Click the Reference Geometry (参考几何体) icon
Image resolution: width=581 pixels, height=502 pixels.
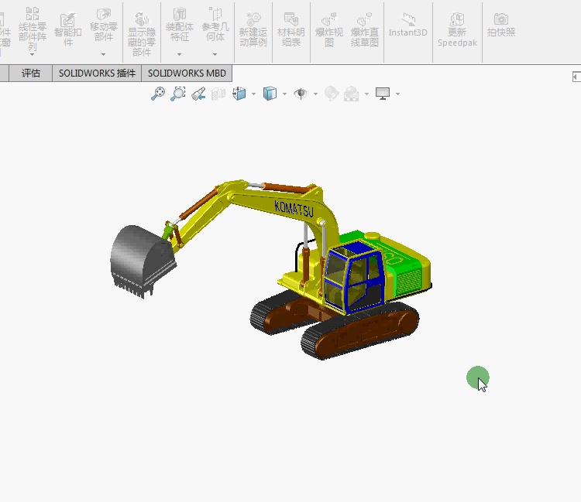point(215,14)
